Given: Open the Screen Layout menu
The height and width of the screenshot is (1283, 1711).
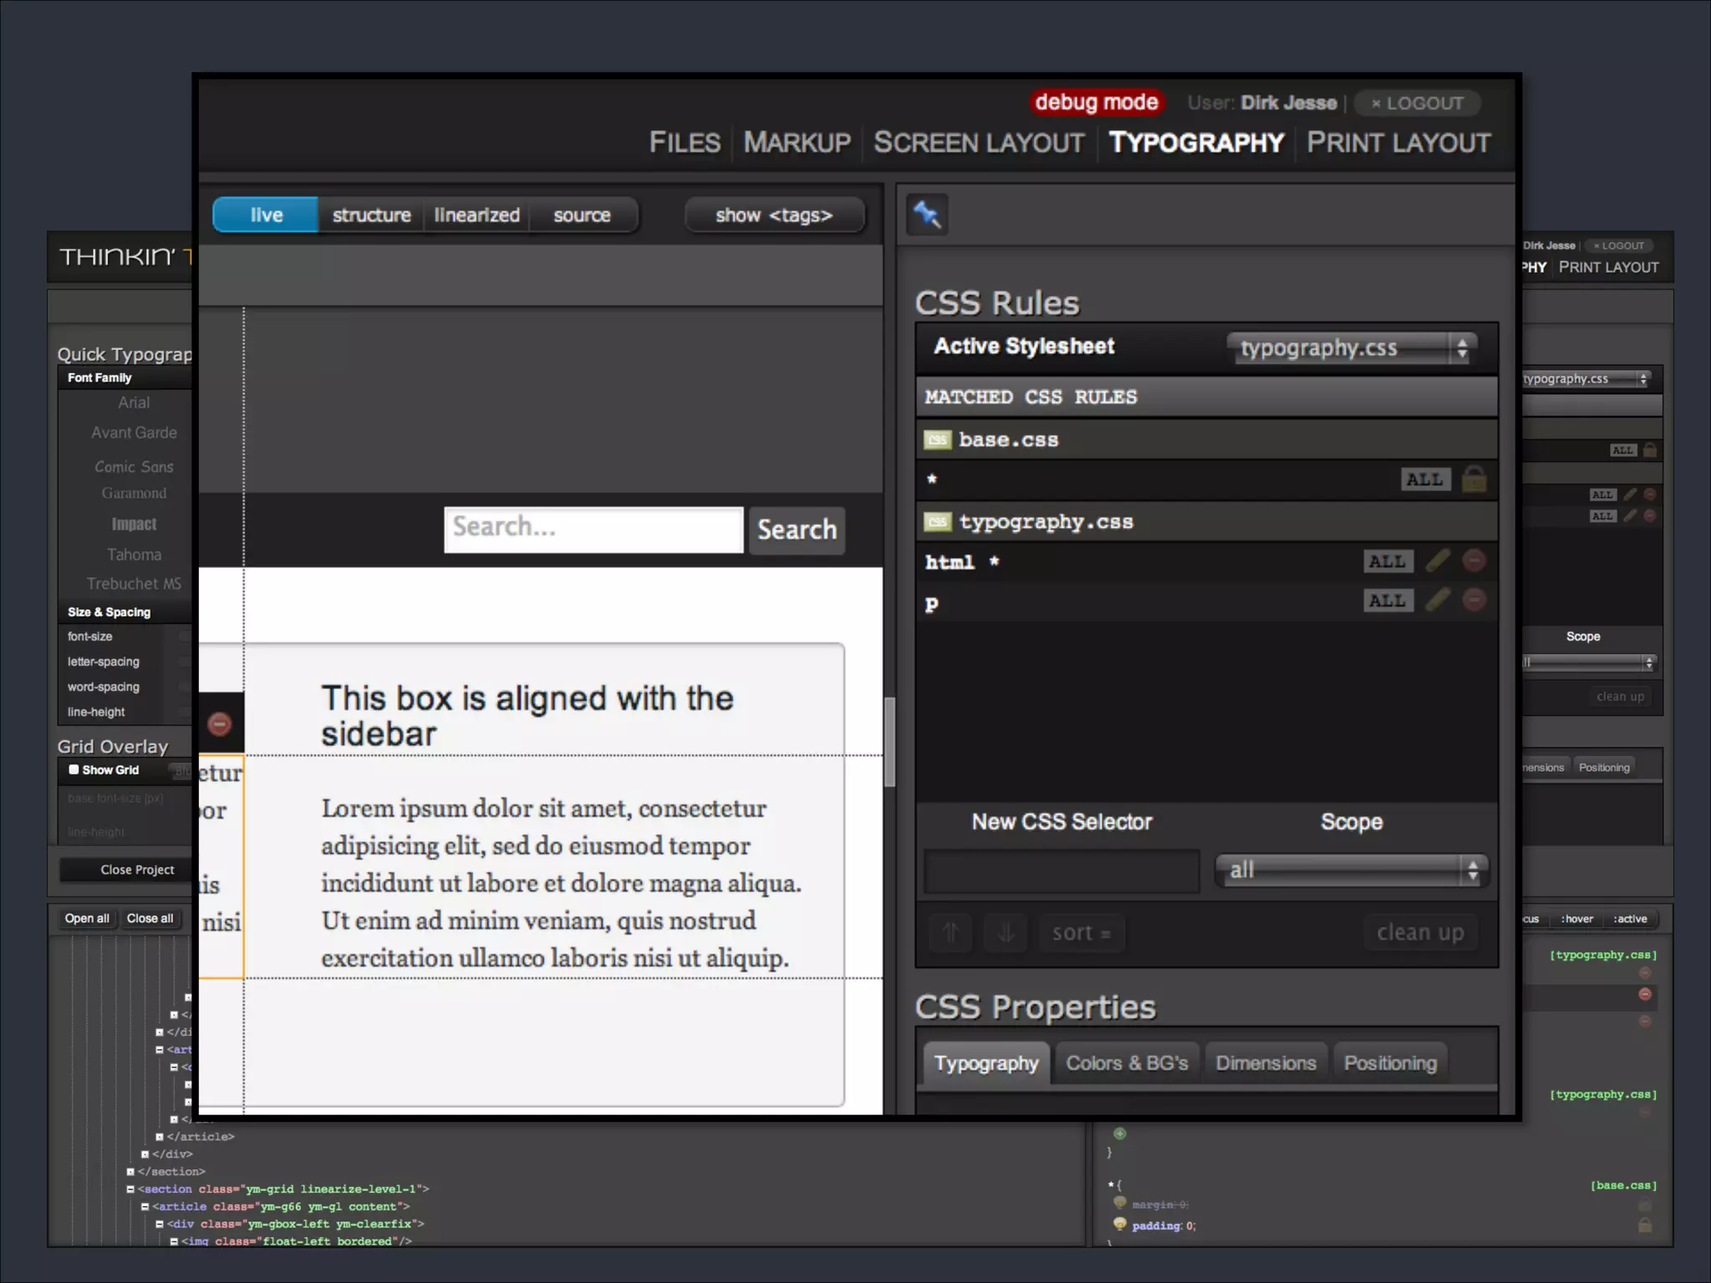Looking at the screenshot, I should coord(978,143).
